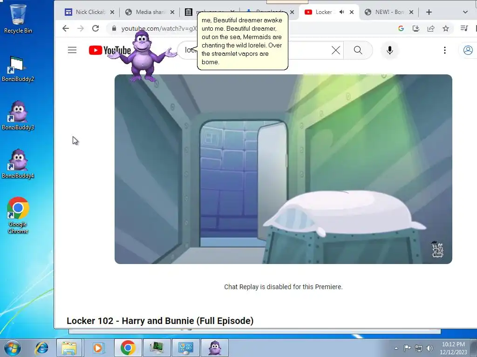Click the video player to pause
Screen dimensions: 477x357
coord(283,169)
